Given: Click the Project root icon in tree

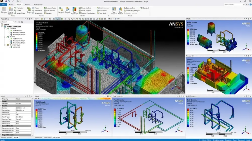Looking at the screenshot, I should (x=2, y=24).
